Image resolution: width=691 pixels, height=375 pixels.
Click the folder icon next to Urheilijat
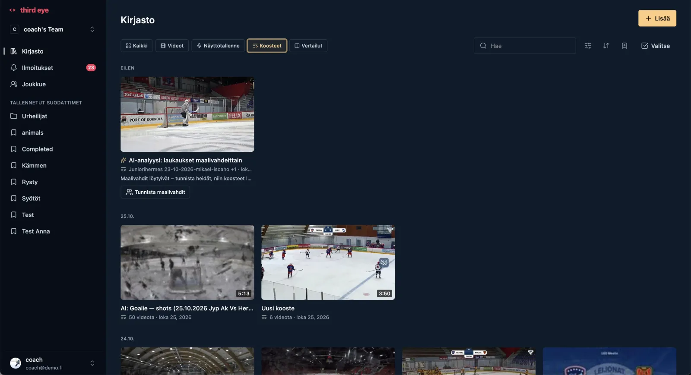[14, 116]
